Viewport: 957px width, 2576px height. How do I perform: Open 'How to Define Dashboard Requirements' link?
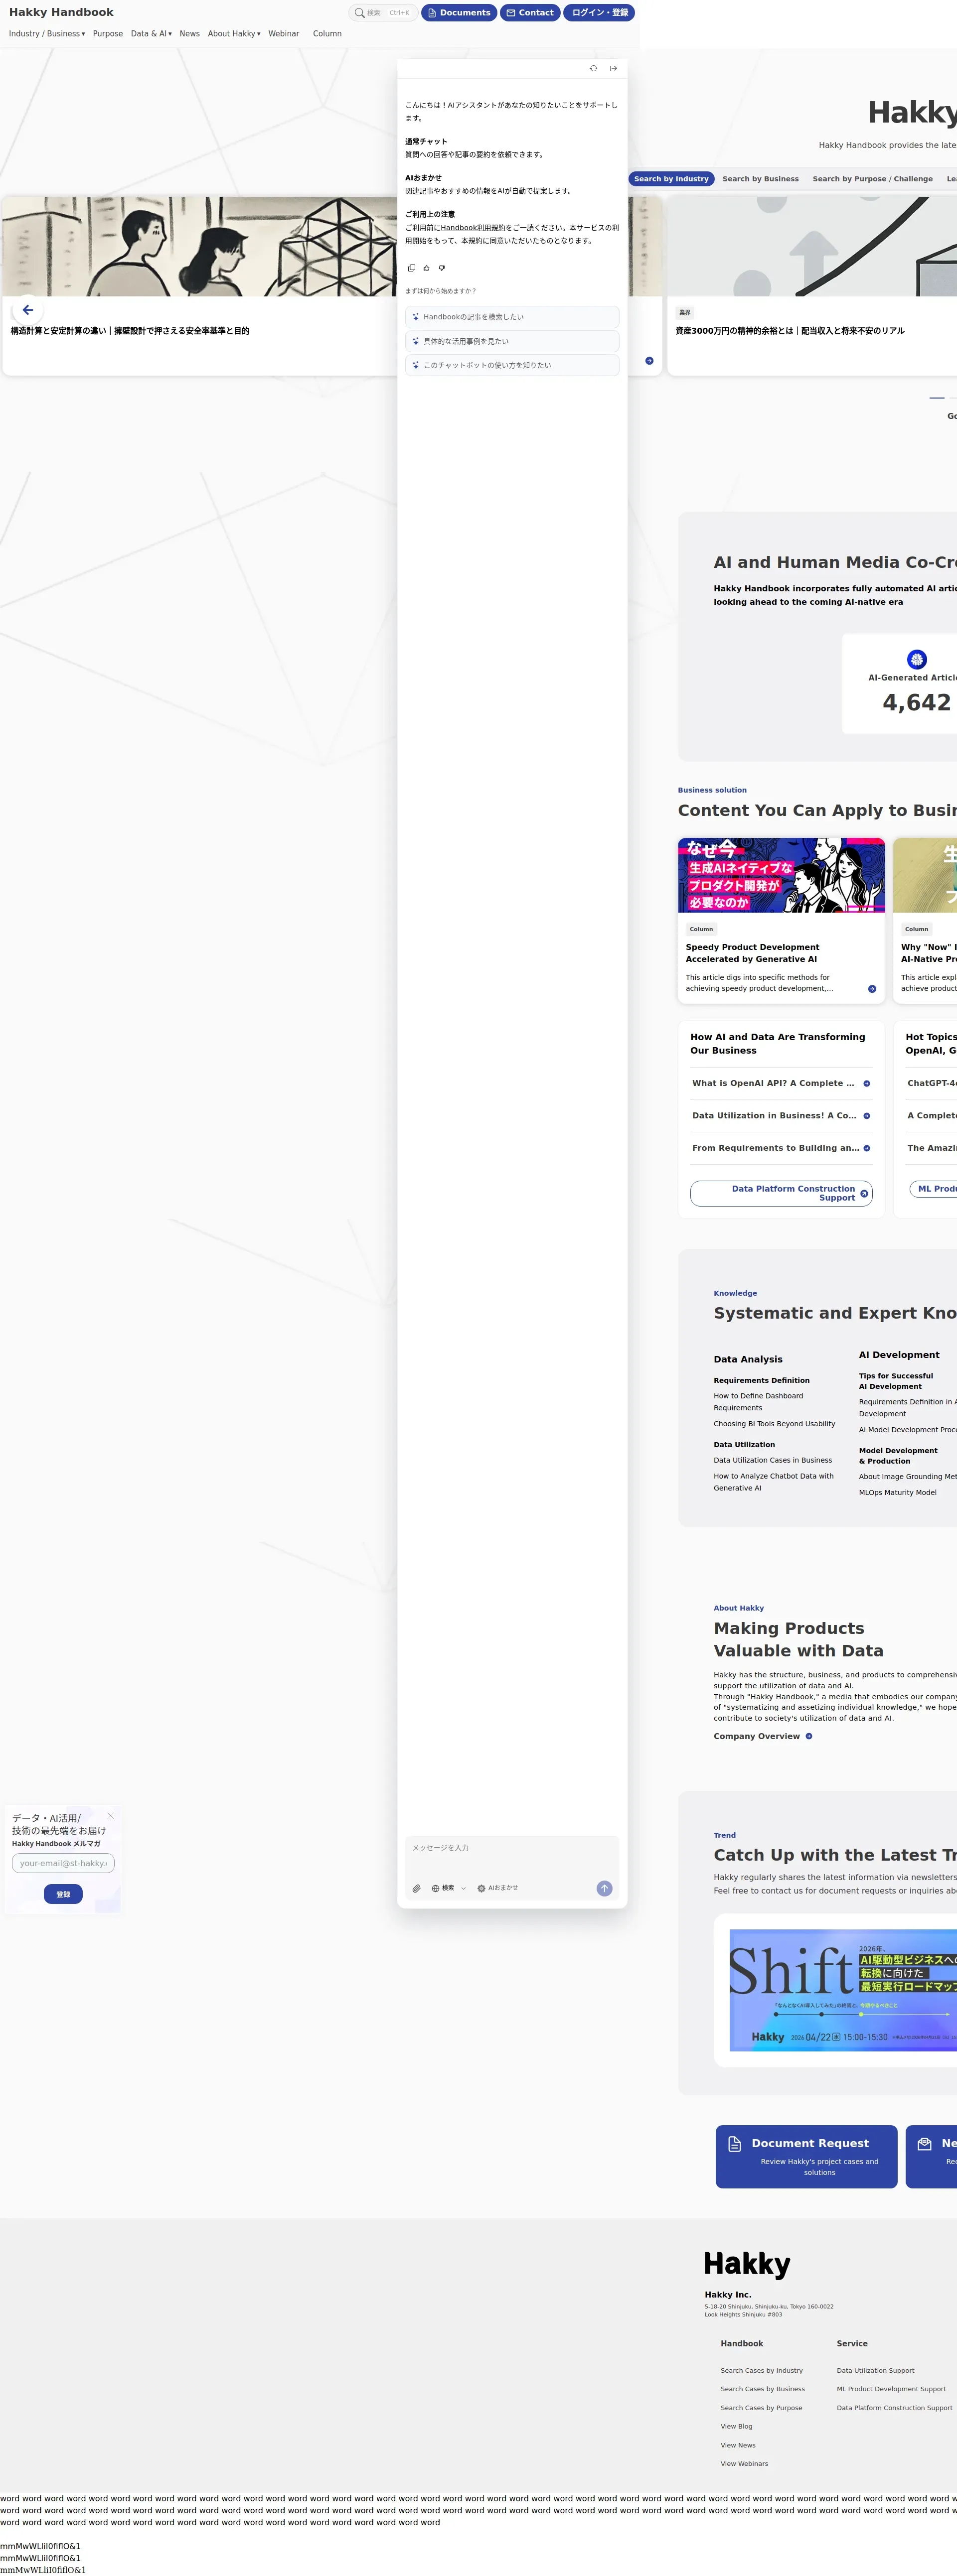pos(758,1402)
